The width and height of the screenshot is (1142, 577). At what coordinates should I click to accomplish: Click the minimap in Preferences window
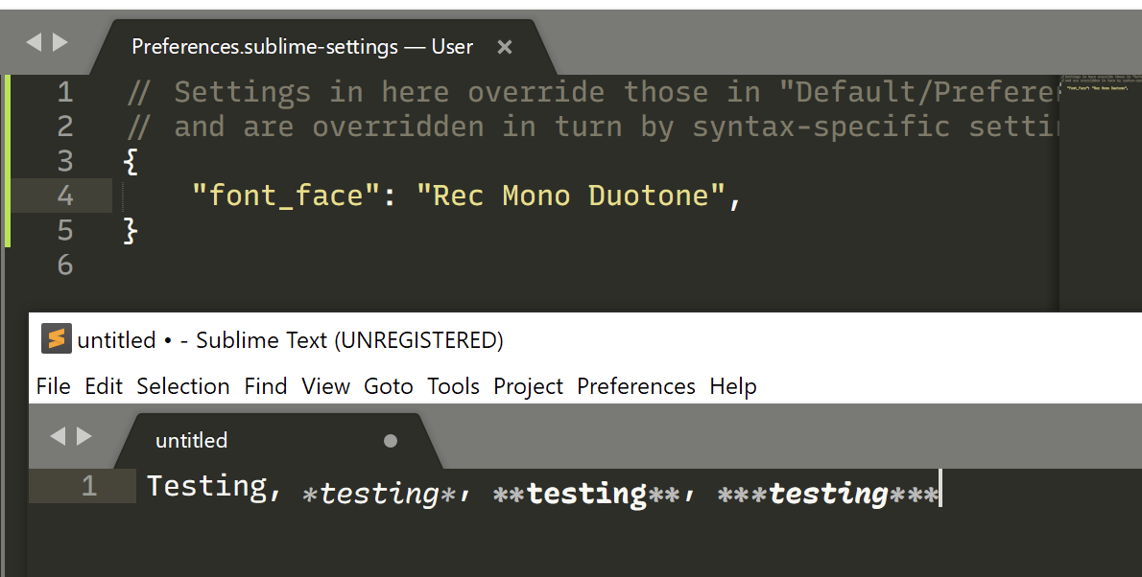pos(1100,193)
